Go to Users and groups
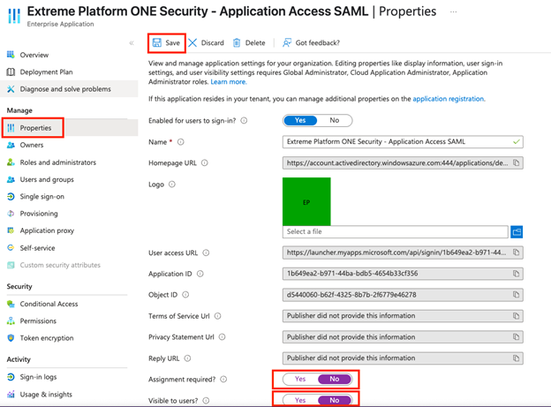Screen dimensions: 551x407 [47, 179]
